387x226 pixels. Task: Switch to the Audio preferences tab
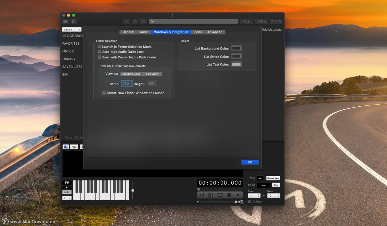144,32
